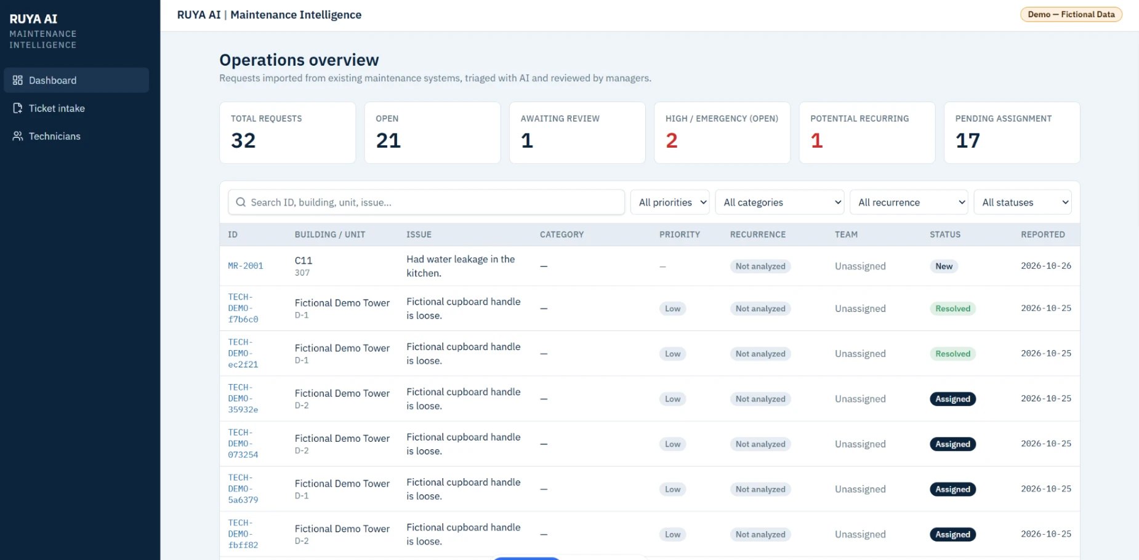Click Unassigned team on TECH-DEMO-073254 row
Screen dimensions: 1139x560
[x=860, y=444]
